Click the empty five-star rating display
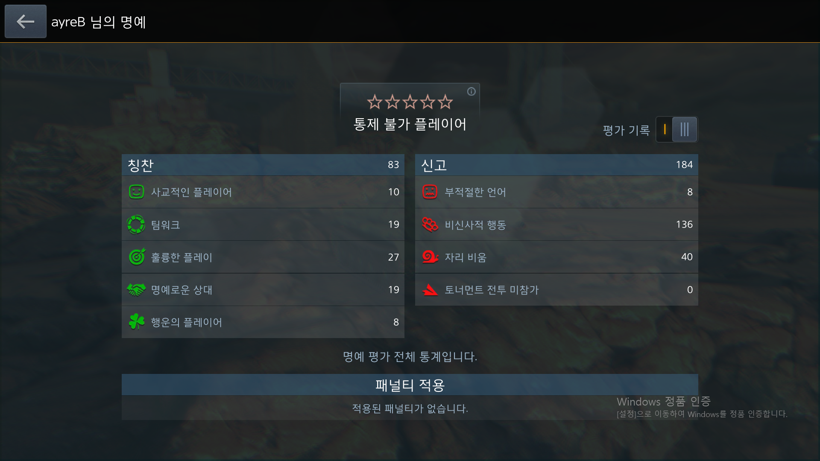 (x=410, y=102)
